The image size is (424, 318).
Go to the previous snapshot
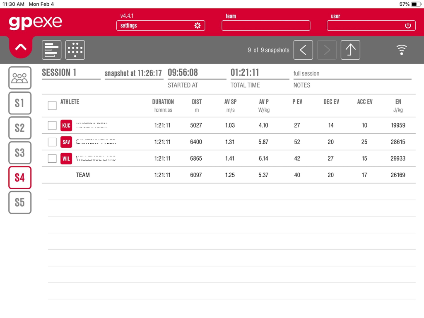303,50
